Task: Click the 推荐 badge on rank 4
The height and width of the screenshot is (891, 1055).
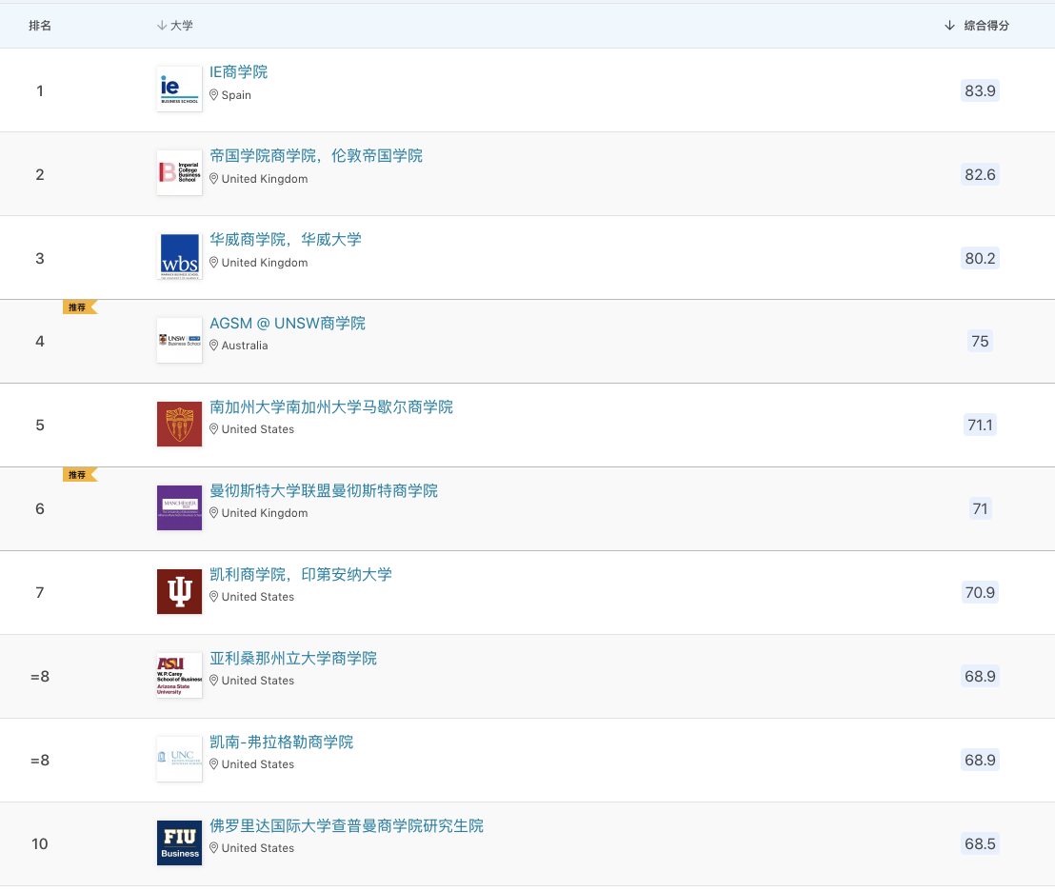Action: coord(78,307)
